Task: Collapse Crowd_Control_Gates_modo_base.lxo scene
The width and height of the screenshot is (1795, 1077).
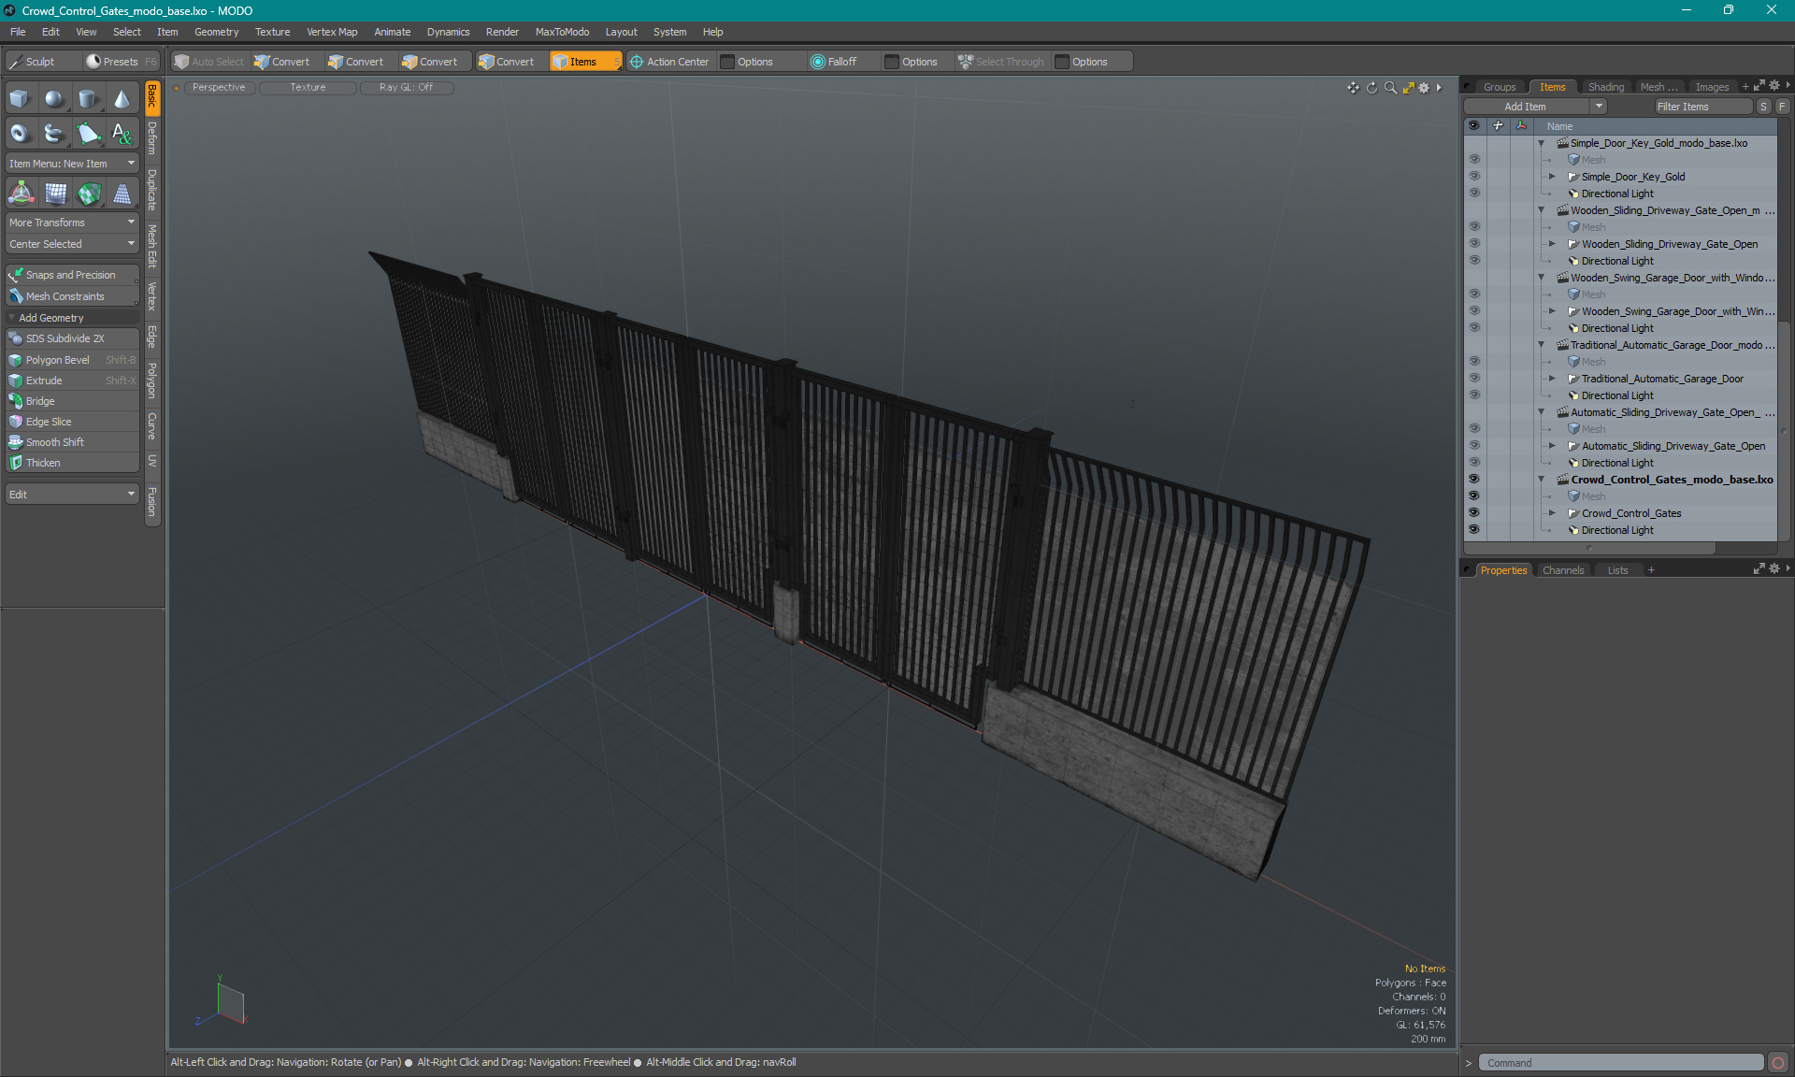Action: [1541, 480]
